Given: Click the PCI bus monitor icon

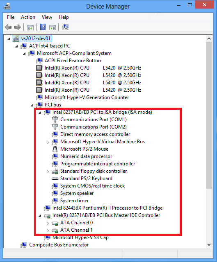Looking at the screenshot, I should point(39,105).
